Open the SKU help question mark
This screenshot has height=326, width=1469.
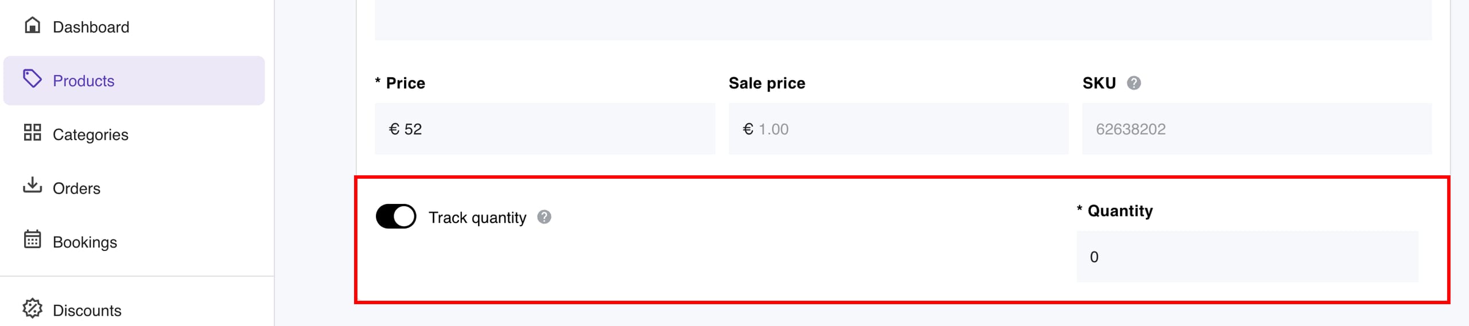pos(1134,84)
